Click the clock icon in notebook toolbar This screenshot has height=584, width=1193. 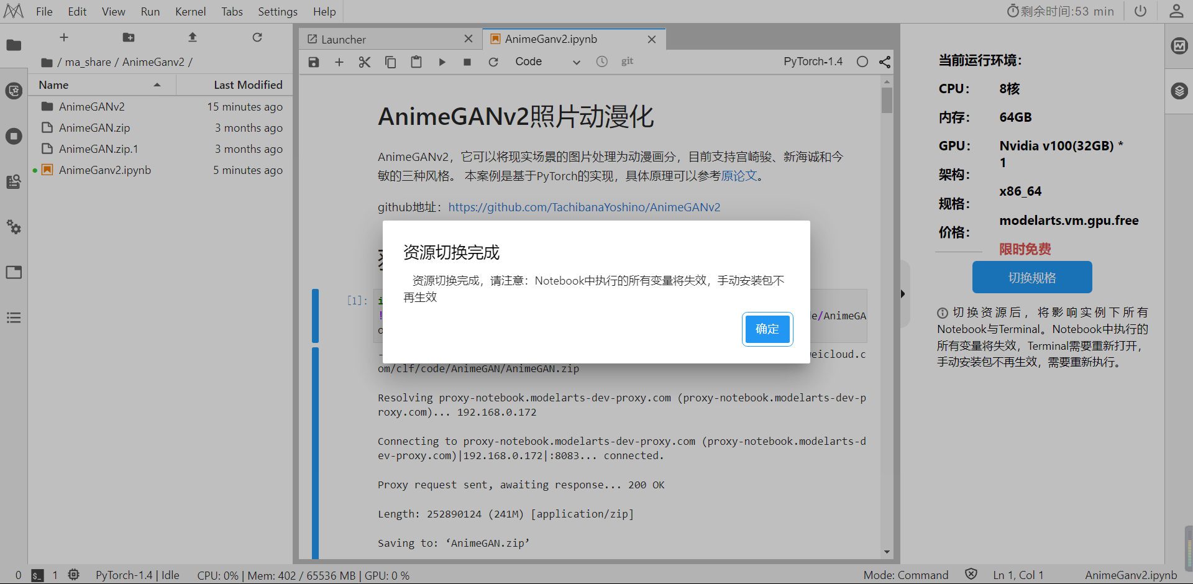coord(602,62)
